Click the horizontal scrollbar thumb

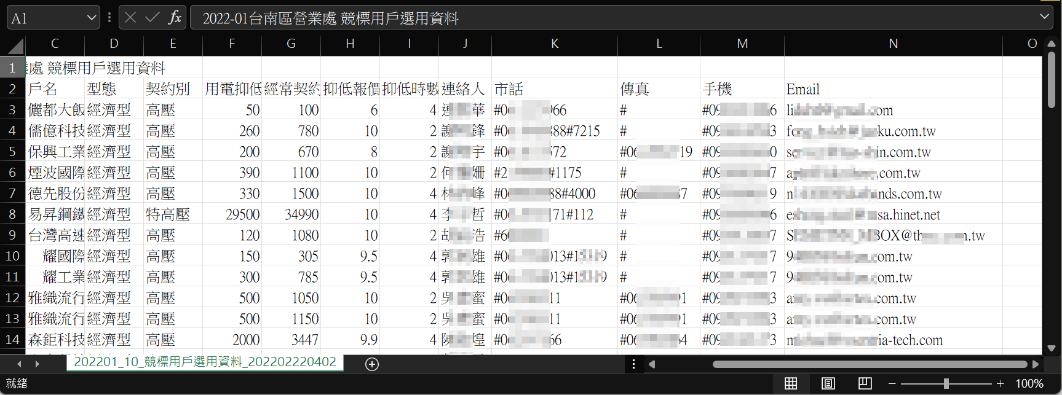click(x=870, y=364)
